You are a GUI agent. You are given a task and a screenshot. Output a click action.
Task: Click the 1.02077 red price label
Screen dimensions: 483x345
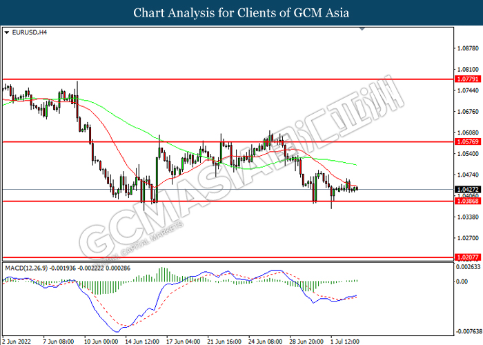468,257
